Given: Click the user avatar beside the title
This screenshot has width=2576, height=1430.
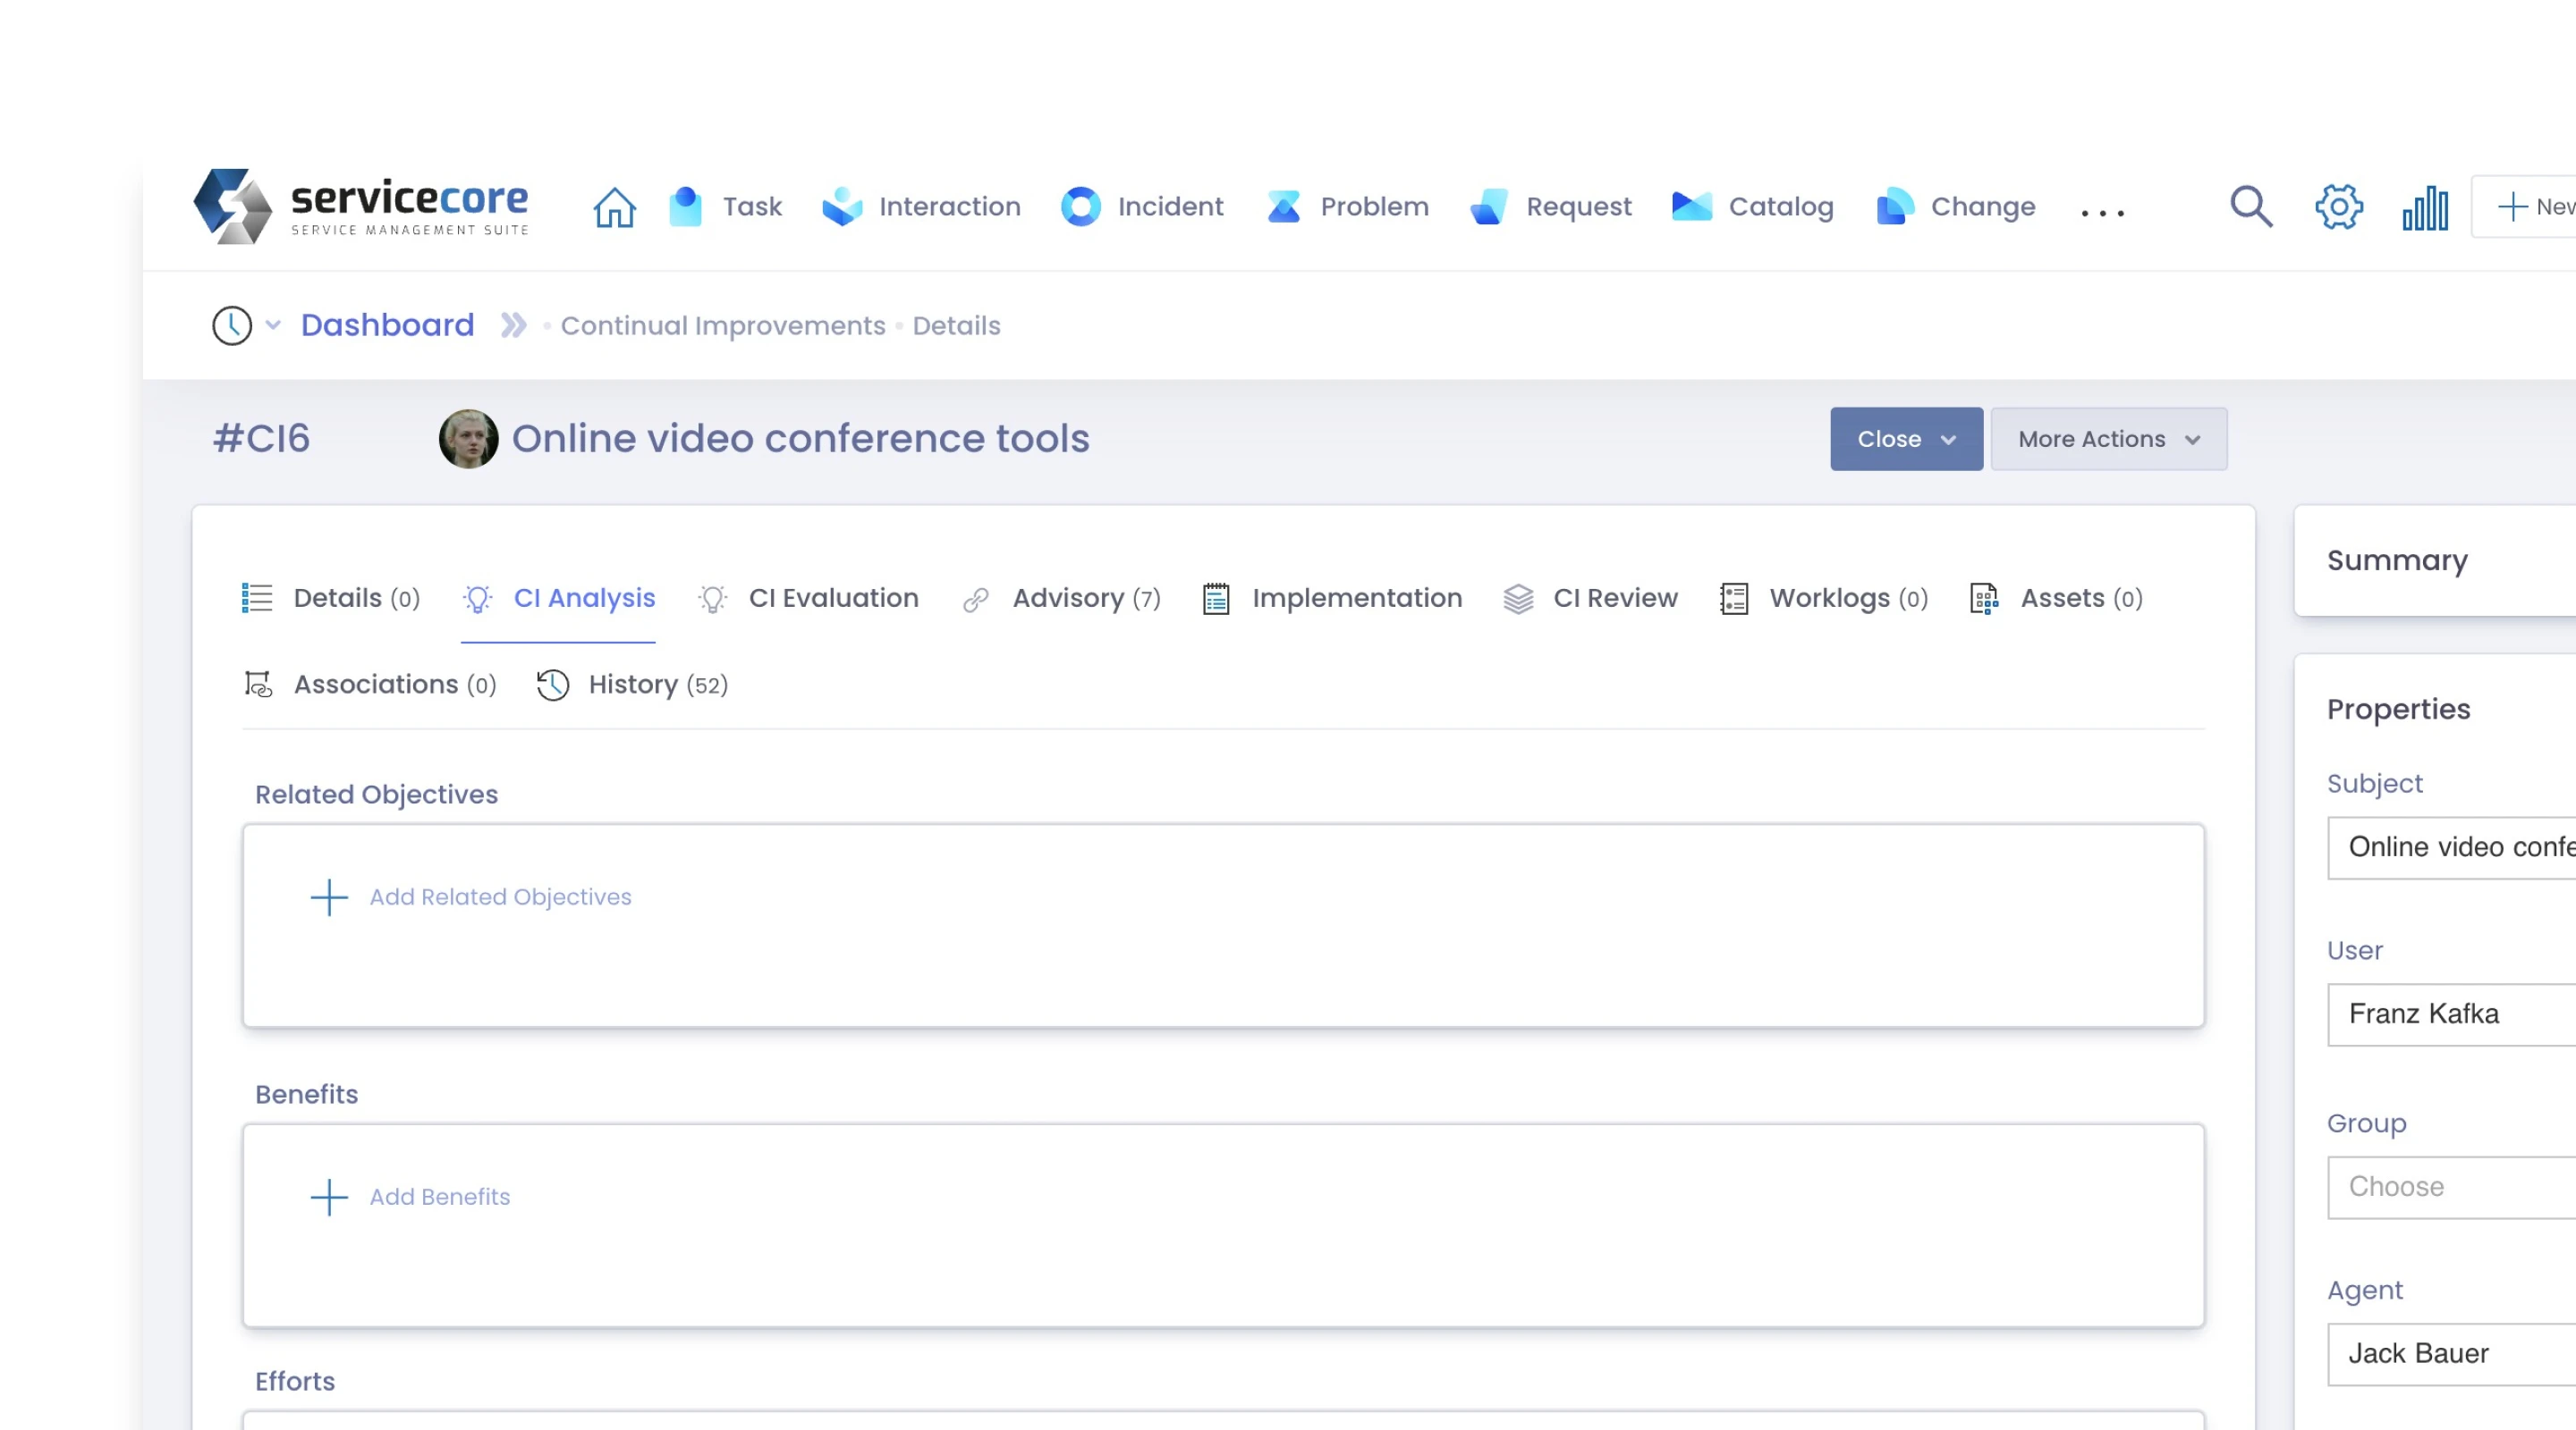Looking at the screenshot, I should click(469, 439).
